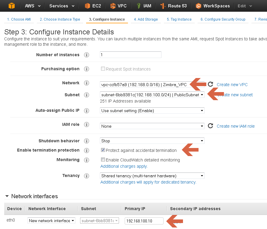Open the VPC service shortcut icon
267x229 pixels.
click(113, 6)
